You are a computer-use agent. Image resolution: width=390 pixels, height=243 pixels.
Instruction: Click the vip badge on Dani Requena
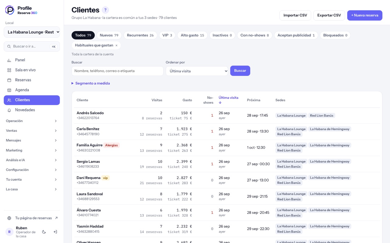point(105,178)
